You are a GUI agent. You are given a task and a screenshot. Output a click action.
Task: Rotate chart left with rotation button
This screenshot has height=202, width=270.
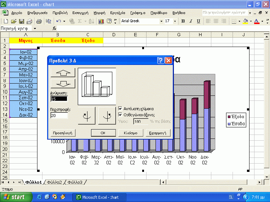pyautogui.click(x=87, y=116)
